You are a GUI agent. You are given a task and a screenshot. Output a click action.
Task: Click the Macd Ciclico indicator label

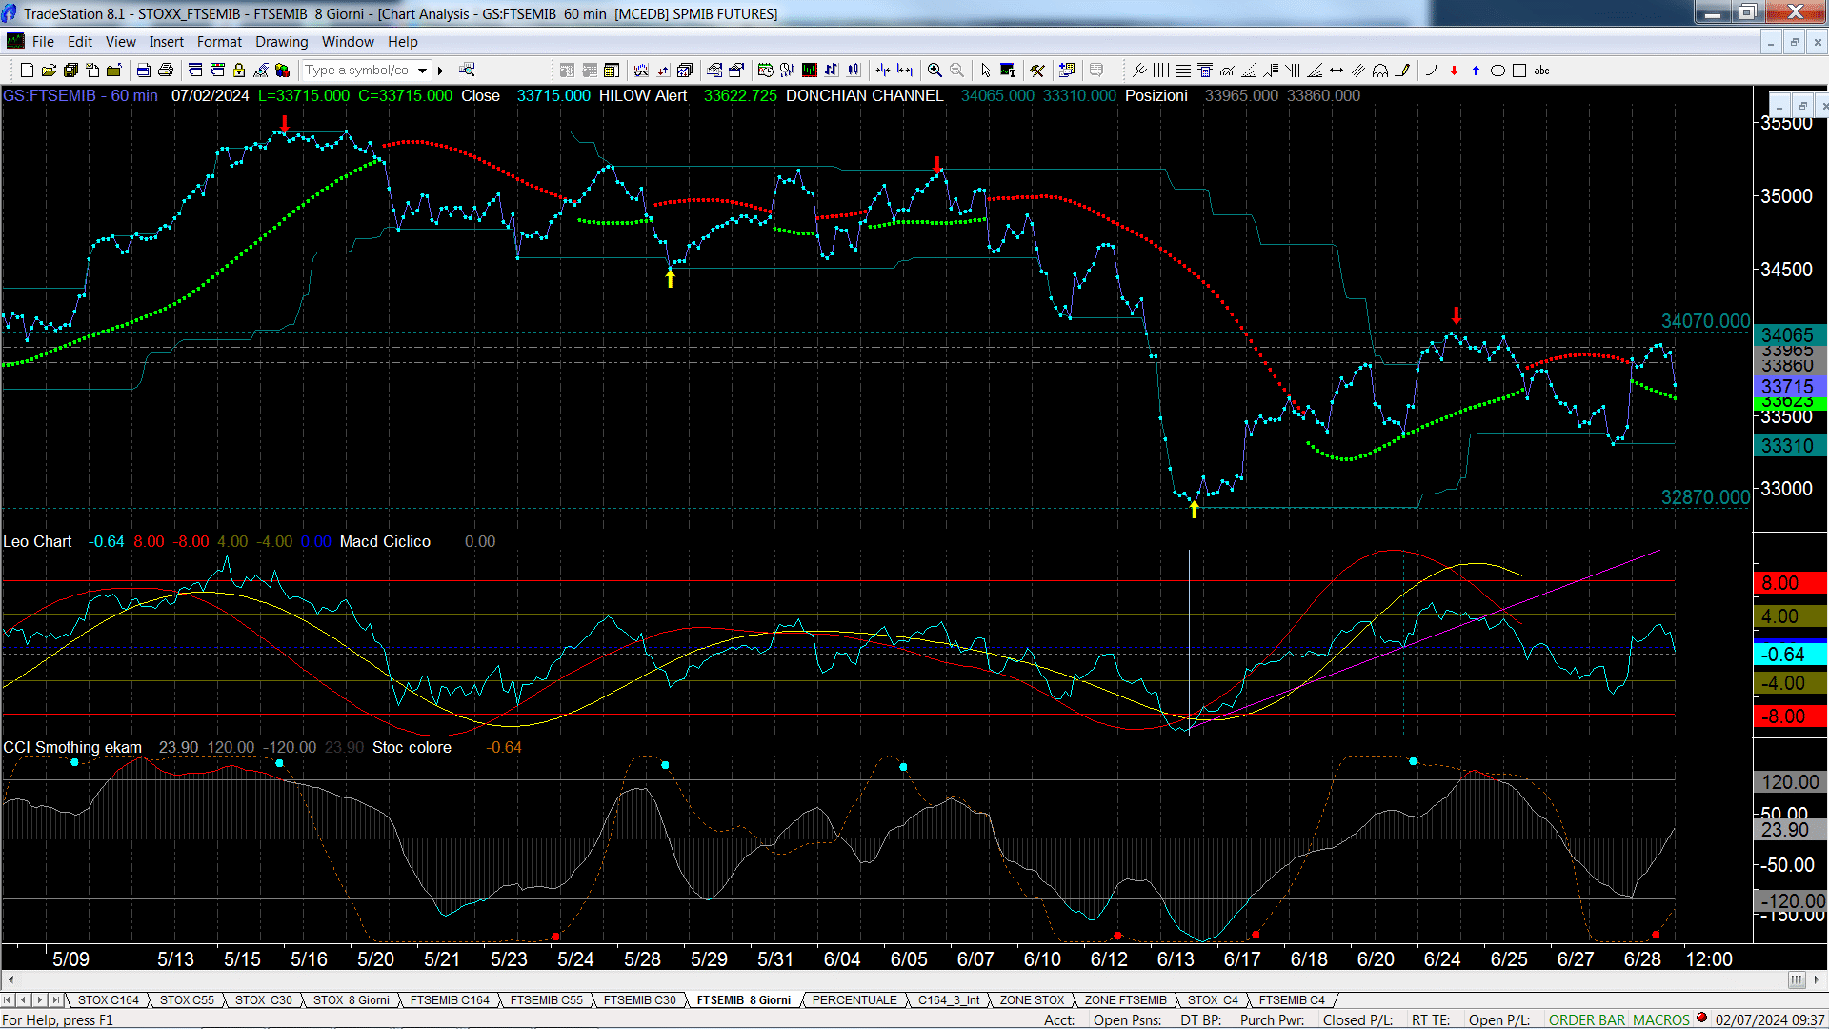click(385, 541)
